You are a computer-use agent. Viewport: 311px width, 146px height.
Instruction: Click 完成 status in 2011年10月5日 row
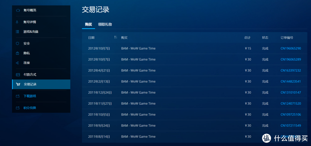[265, 114]
